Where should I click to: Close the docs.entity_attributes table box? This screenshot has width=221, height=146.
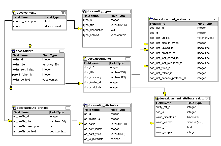point(128,105)
